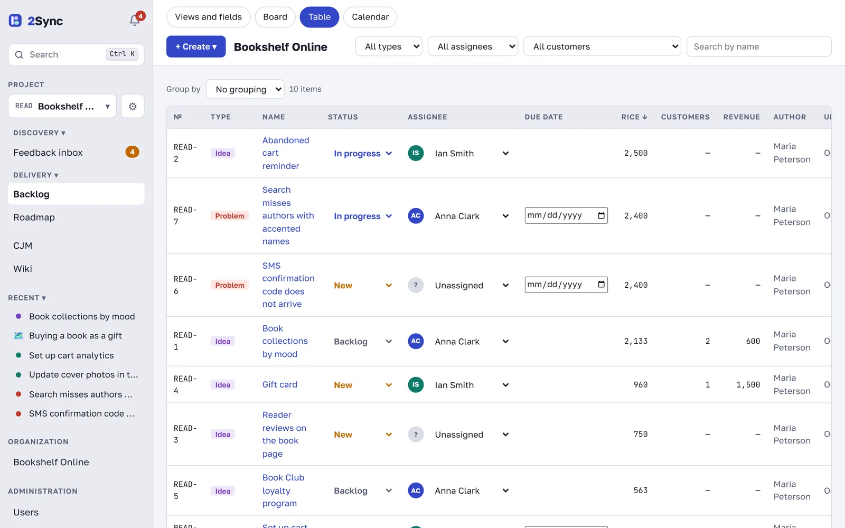Change status of Book Club loyalty program

363,491
